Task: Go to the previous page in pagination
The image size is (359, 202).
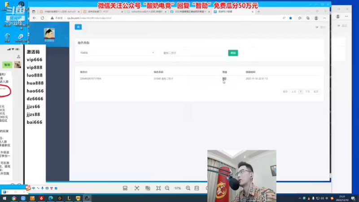Action: pos(293,92)
